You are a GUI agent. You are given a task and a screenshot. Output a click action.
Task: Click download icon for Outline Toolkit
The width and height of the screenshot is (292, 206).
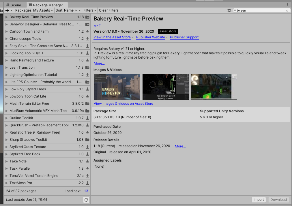point(87,118)
